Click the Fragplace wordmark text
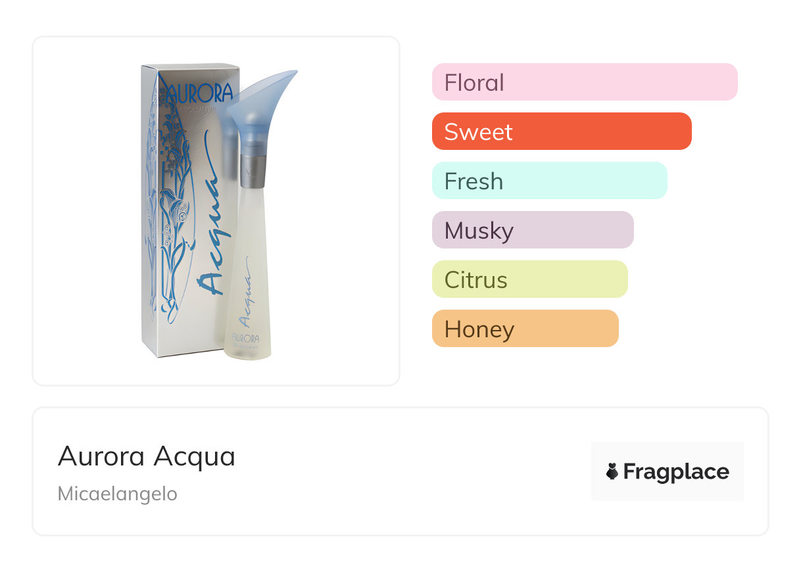Image resolution: width=801 pixels, height=568 pixels. point(676,471)
